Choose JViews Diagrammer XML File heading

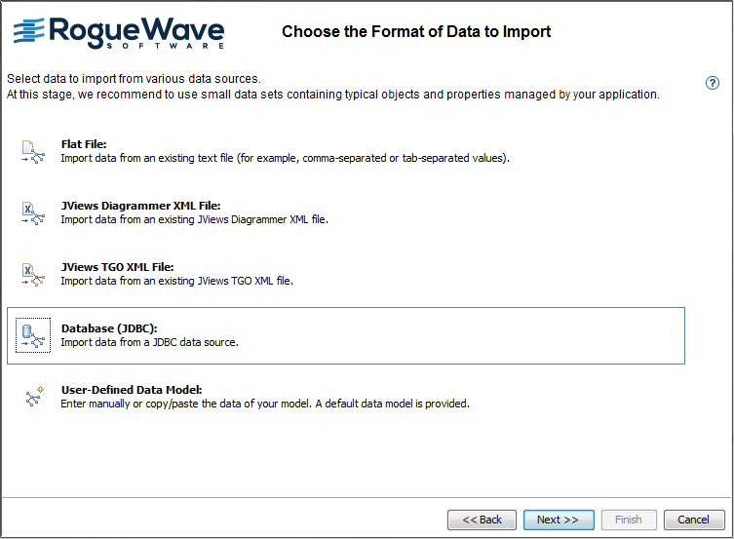pyautogui.click(x=141, y=206)
